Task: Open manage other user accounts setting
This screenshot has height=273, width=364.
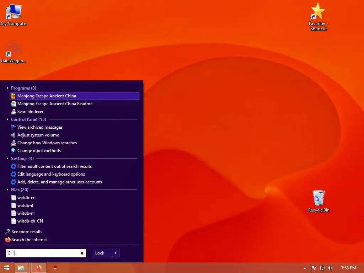Action: click(75, 182)
